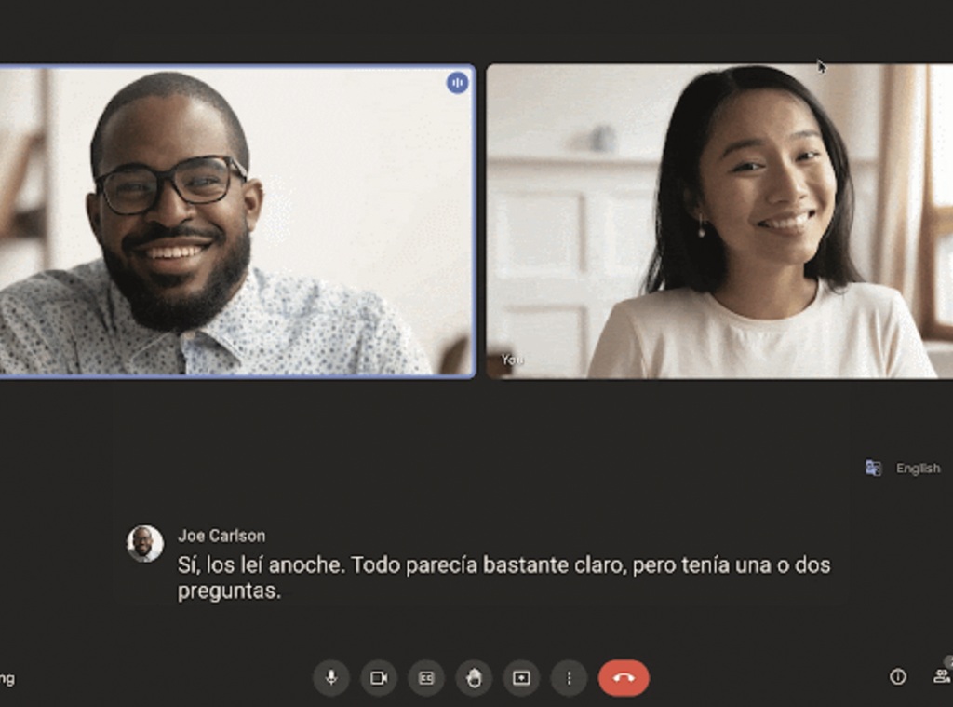Image resolution: width=953 pixels, height=707 pixels.
Task: Click the blue speaking indicator icon
Action: (457, 83)
